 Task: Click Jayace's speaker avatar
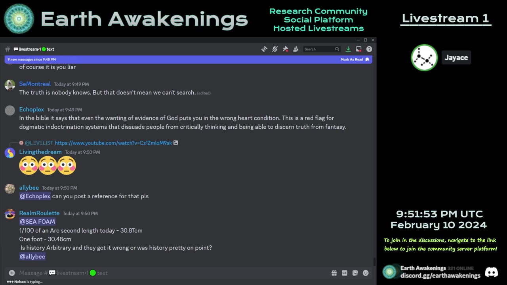coord(424,58)
